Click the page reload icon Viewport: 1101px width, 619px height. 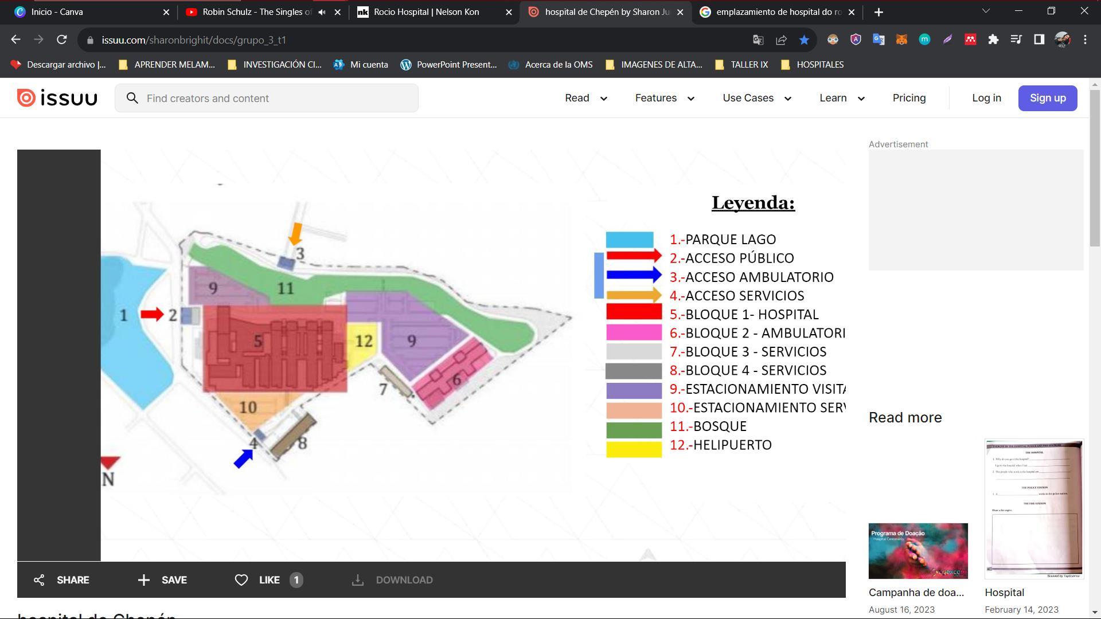pyautogui.click(x=62, y=40)
